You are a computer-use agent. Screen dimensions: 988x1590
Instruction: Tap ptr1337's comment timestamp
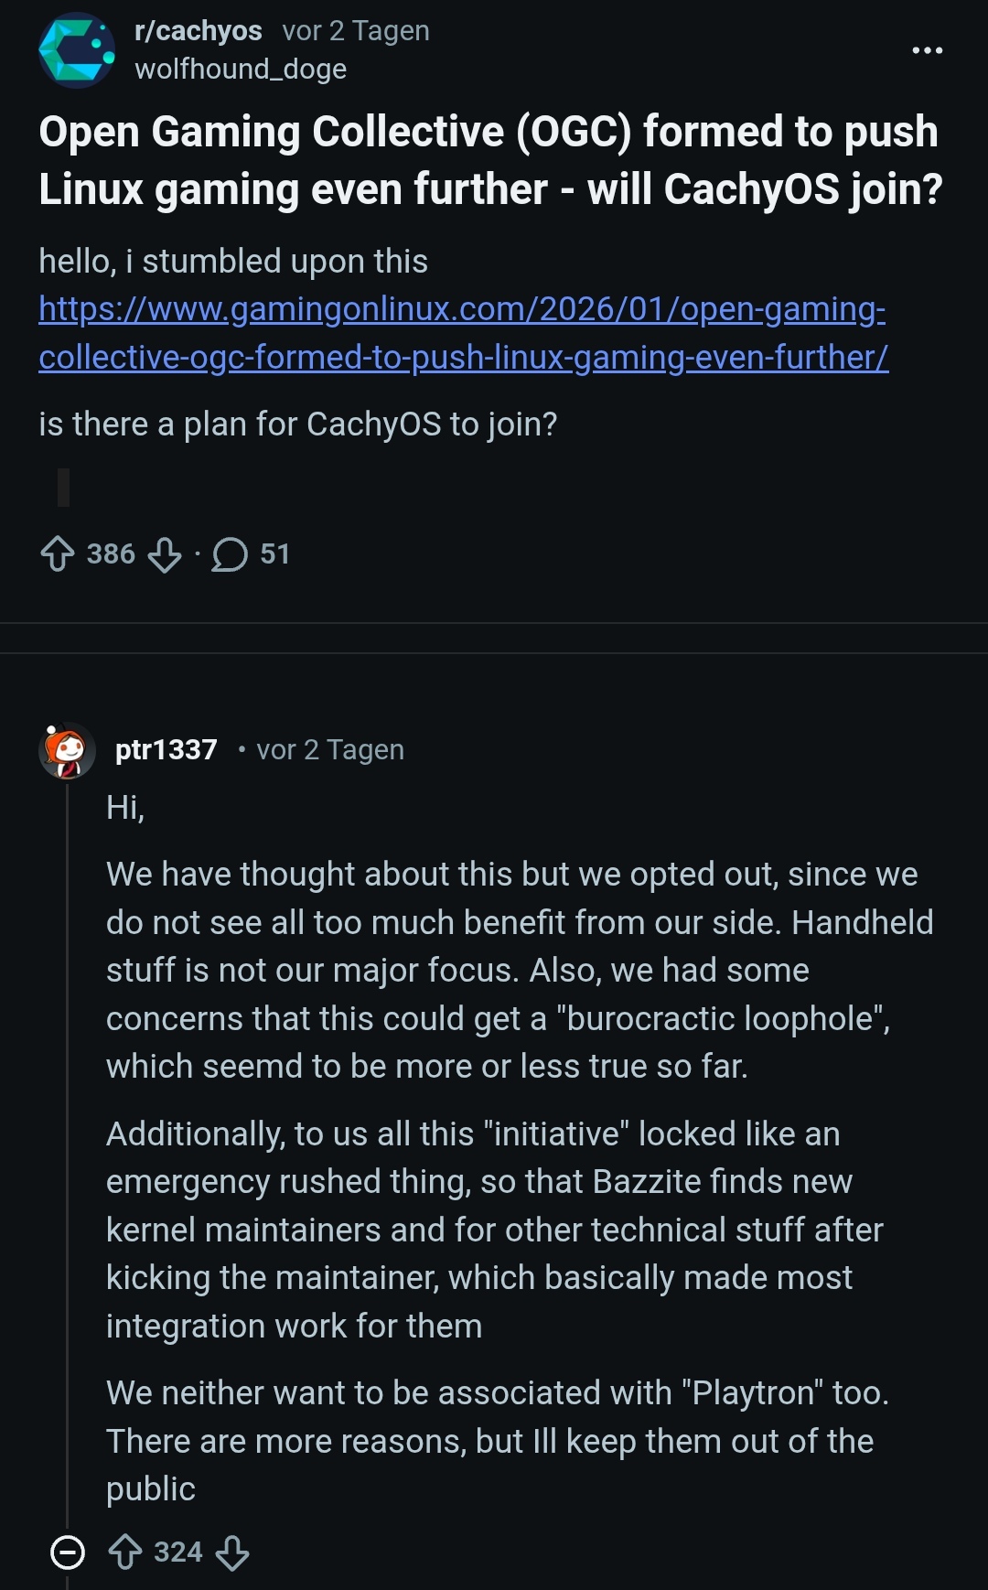point(330,750)
